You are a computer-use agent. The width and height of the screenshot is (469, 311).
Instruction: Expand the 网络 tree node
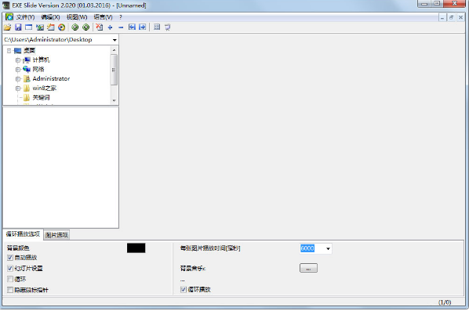[x=18, y=70]
